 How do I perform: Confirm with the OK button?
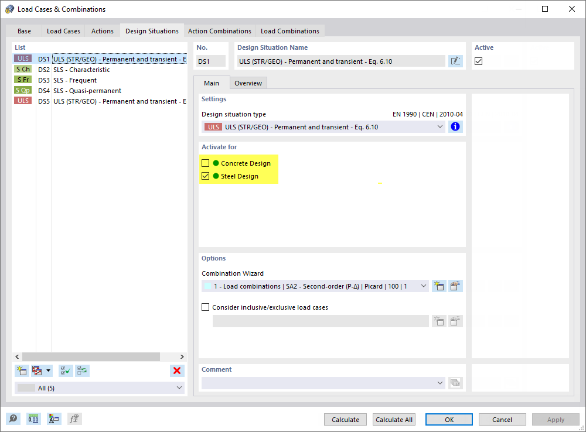tap(449, 419)
